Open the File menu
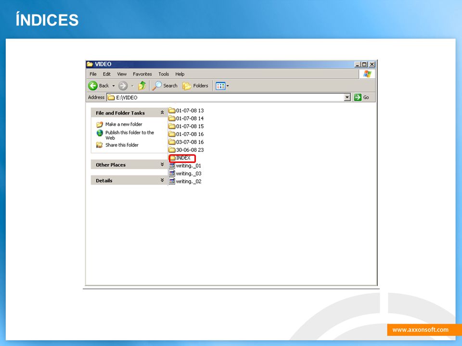This screenshot has width=462, height=346. point(93,74)
